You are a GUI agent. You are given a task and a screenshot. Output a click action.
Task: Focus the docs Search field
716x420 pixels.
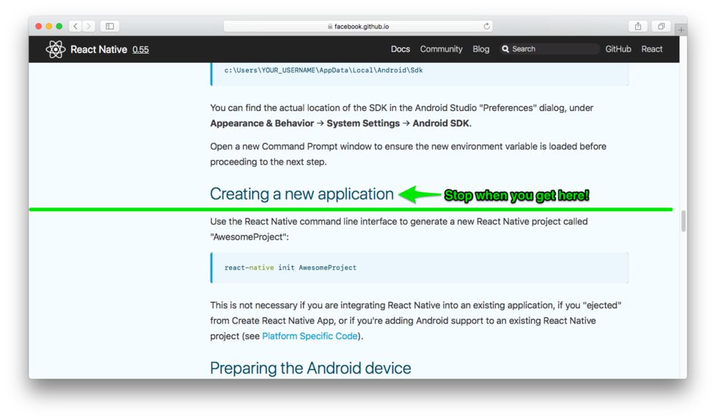click(550, 49)
